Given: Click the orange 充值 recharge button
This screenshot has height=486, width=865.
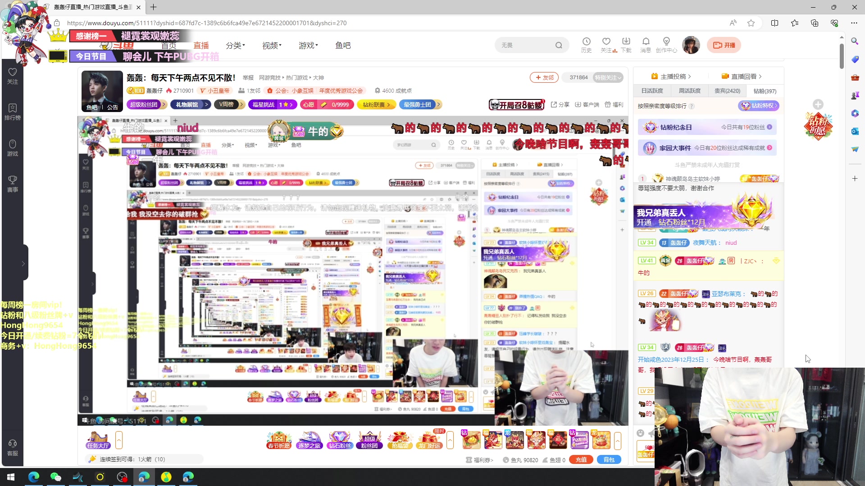Looking at the screenshot, I should coord(581,459).
